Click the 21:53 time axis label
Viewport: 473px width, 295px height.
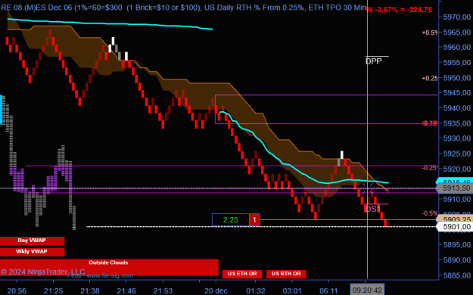point(163,290)
